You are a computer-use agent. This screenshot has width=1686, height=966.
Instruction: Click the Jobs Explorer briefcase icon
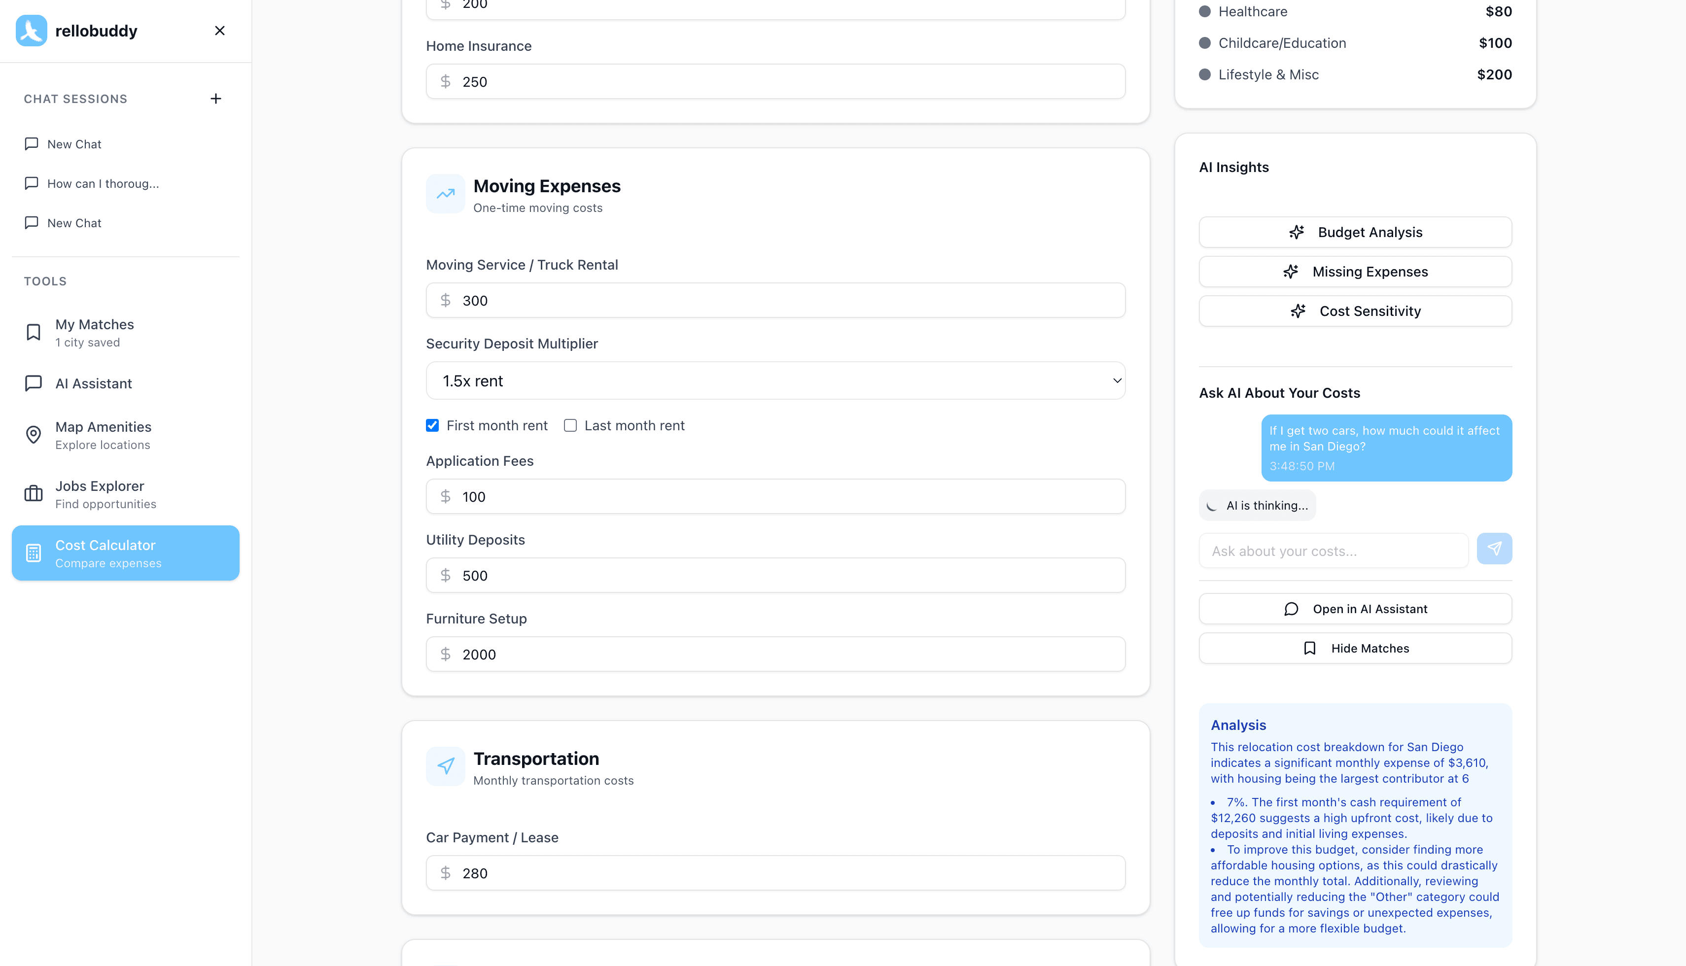(x=33, y=494)
